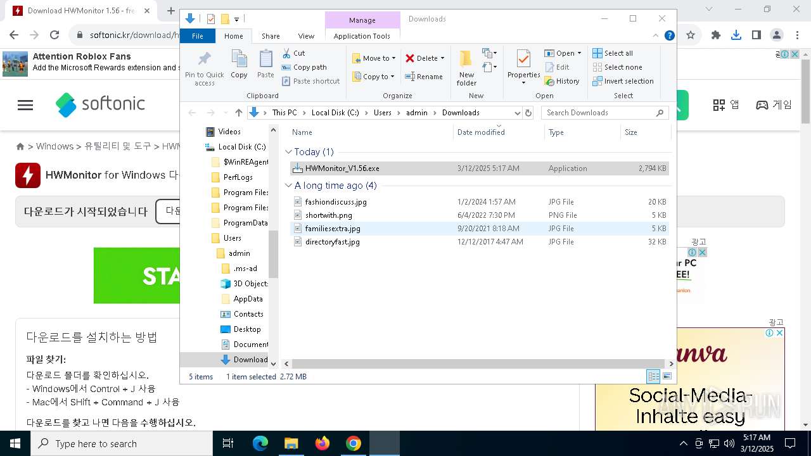Create a New folder
The height and width of the screenshot is (456, 811).
pyautogui.click(x=466, y=68)
